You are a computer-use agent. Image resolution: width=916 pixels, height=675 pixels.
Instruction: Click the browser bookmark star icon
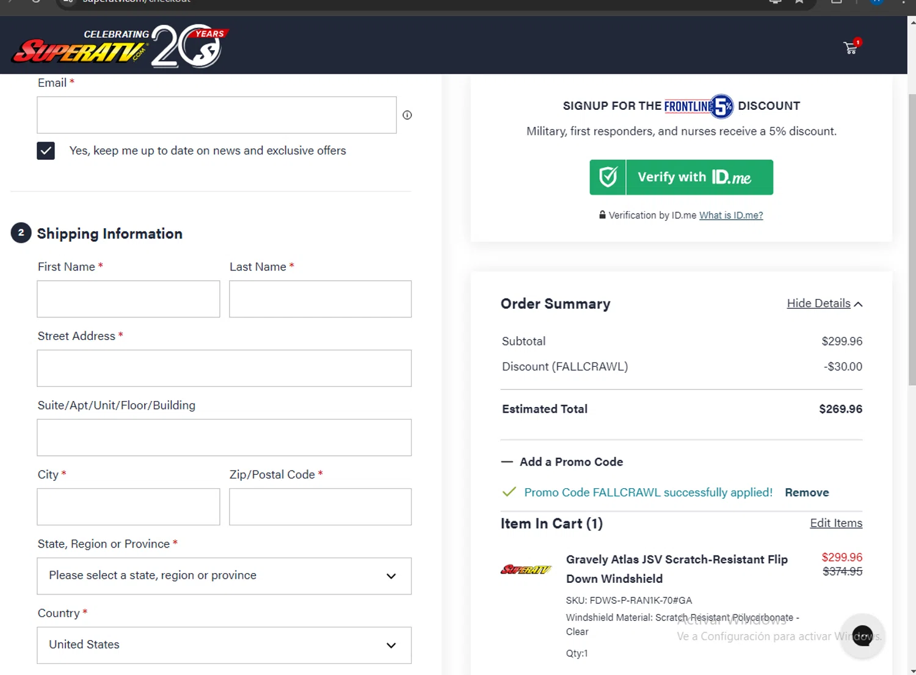click(799, 2)
